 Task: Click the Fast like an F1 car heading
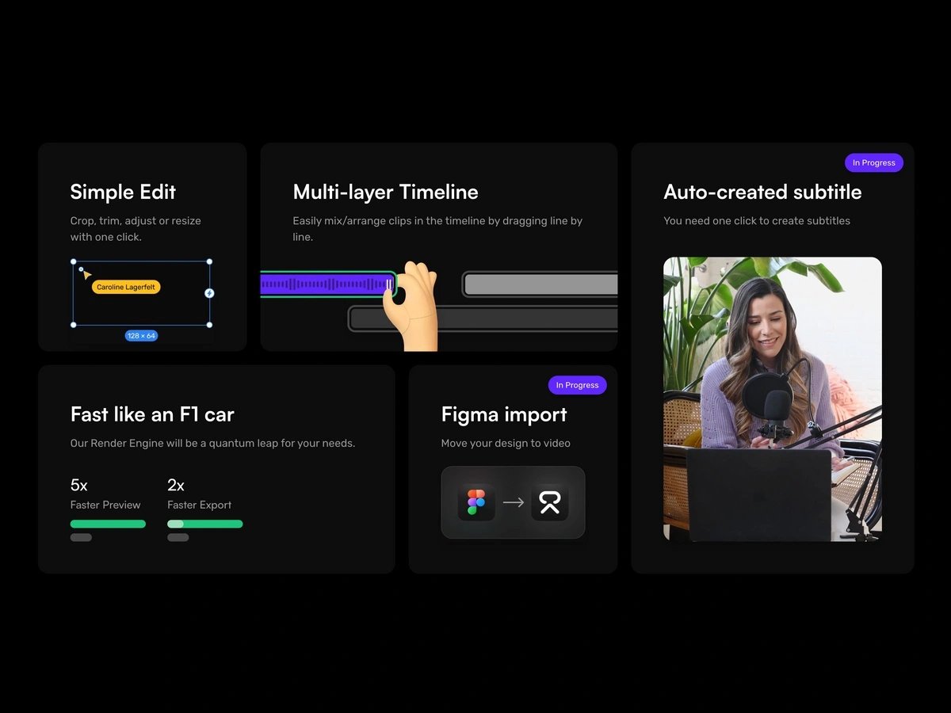pos(152,414)
